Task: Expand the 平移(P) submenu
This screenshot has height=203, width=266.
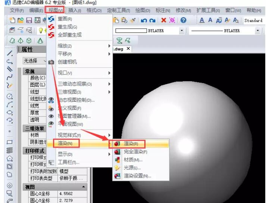Action: [x=79, y=54]
